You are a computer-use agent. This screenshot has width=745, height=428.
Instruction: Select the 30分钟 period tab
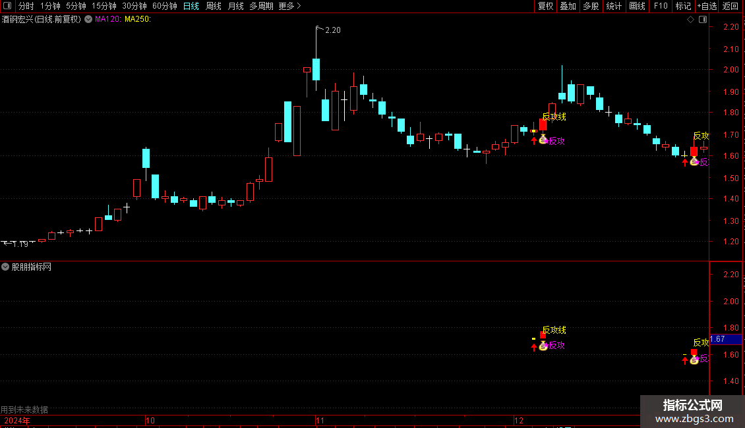point(134,6)
